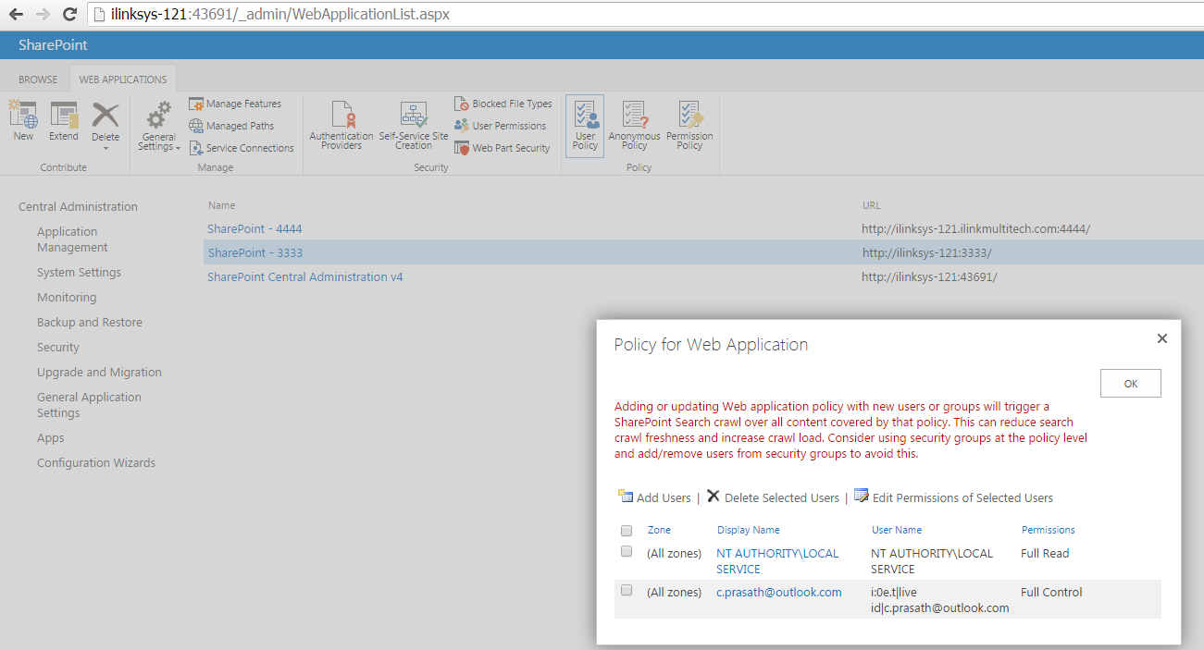Open Service Connections in the ribbon
The image size is (1204, 650).
[x=242, y=148]
